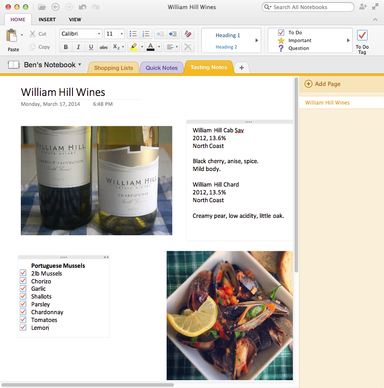The width and height of the screenshot is (384, 388).
Task: Click Ben's Notebook book icon
Action: [13, 65]
